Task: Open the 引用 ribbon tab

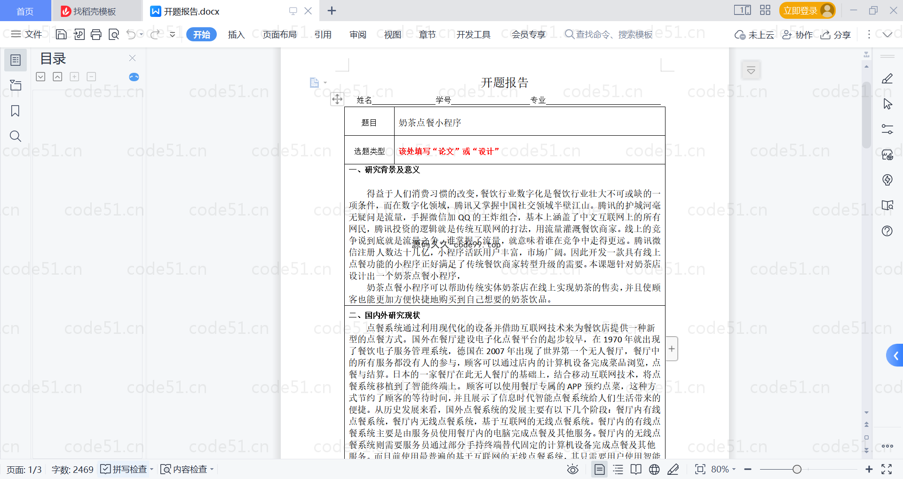Action: [x=323, y=34]
